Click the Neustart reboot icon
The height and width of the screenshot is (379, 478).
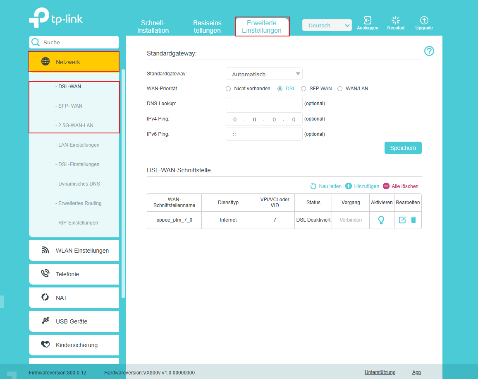396,20
